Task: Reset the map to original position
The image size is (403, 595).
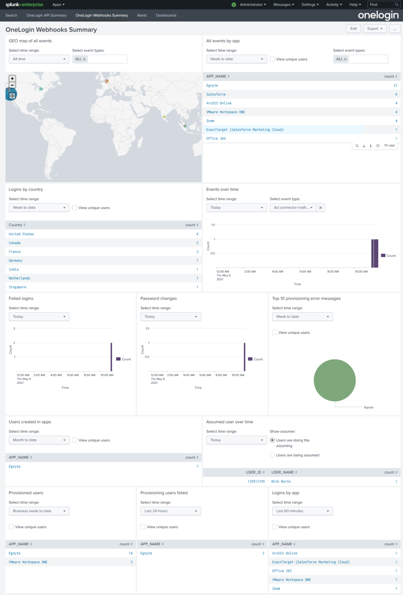Action: click(12, 96)
